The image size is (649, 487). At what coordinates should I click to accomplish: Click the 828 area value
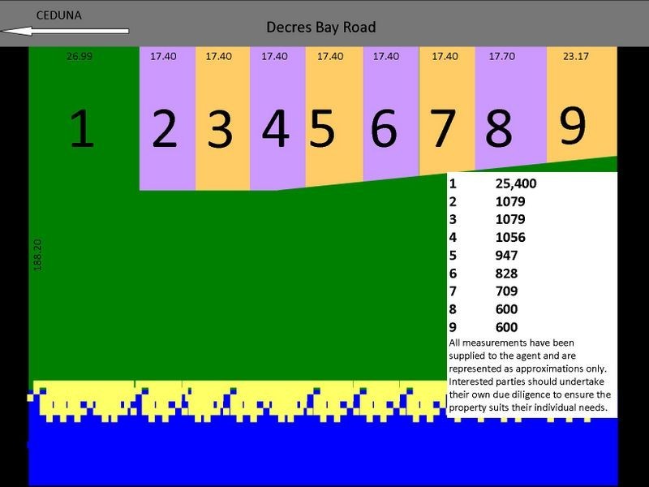pyautogui.click(x=506, y=274)
